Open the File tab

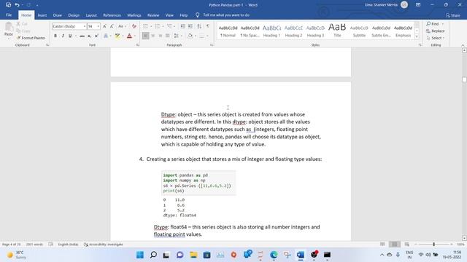pyautogui.click(x=9, y=15)
